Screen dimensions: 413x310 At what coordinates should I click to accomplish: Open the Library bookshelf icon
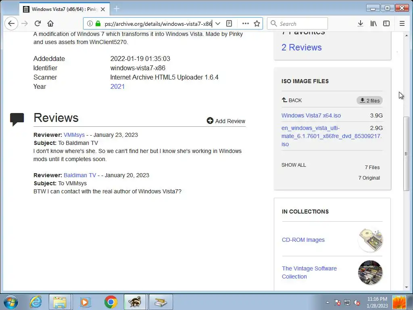(373, 24)
